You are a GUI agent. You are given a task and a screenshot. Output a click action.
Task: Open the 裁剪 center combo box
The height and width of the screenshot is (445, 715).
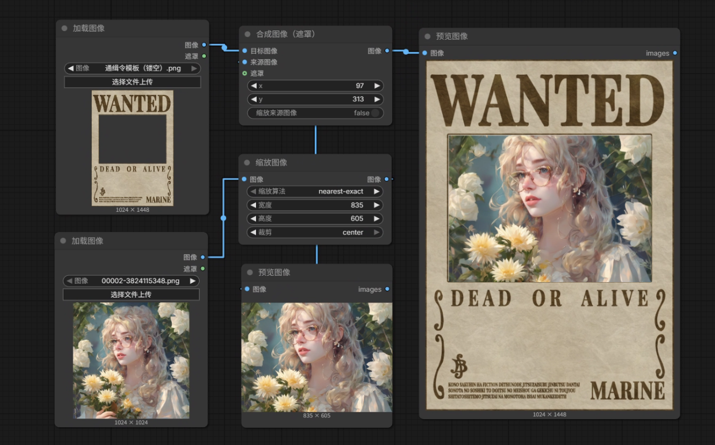tap(315, 233)
